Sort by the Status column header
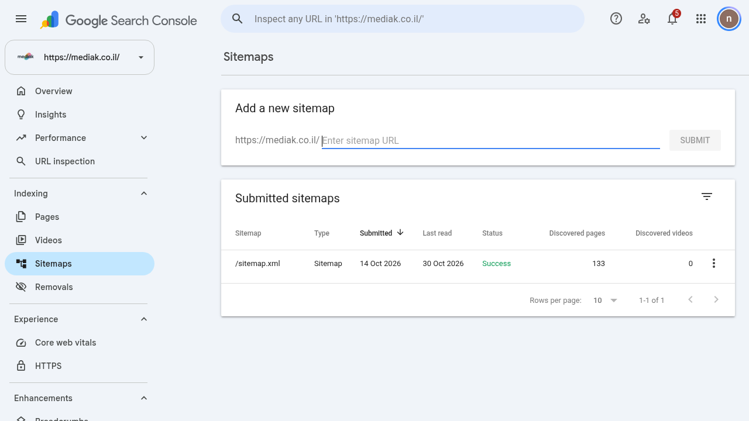749x421 pixels. coord(492,233)
